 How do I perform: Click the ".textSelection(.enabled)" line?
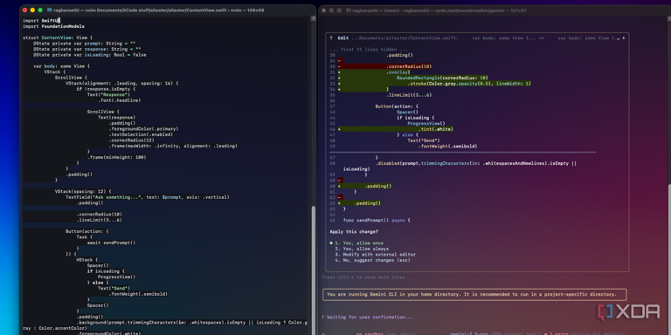(141, 134)
